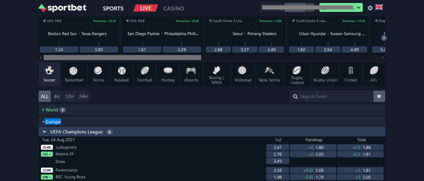Screen dimensions: 424x181
Task: Filter events by ALL
Action: tap(45, 96)
